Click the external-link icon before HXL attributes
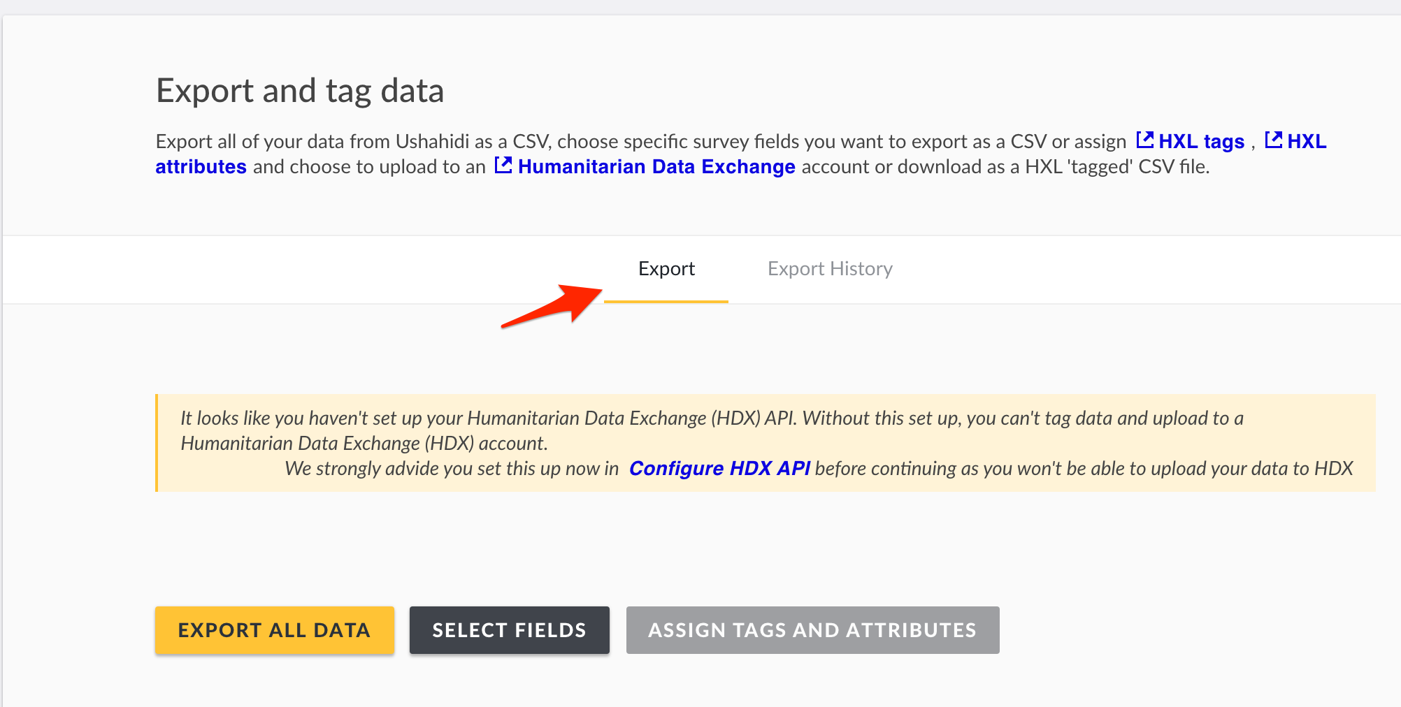This screenshot has width=1401, height=707. [x=1273, y=140]
